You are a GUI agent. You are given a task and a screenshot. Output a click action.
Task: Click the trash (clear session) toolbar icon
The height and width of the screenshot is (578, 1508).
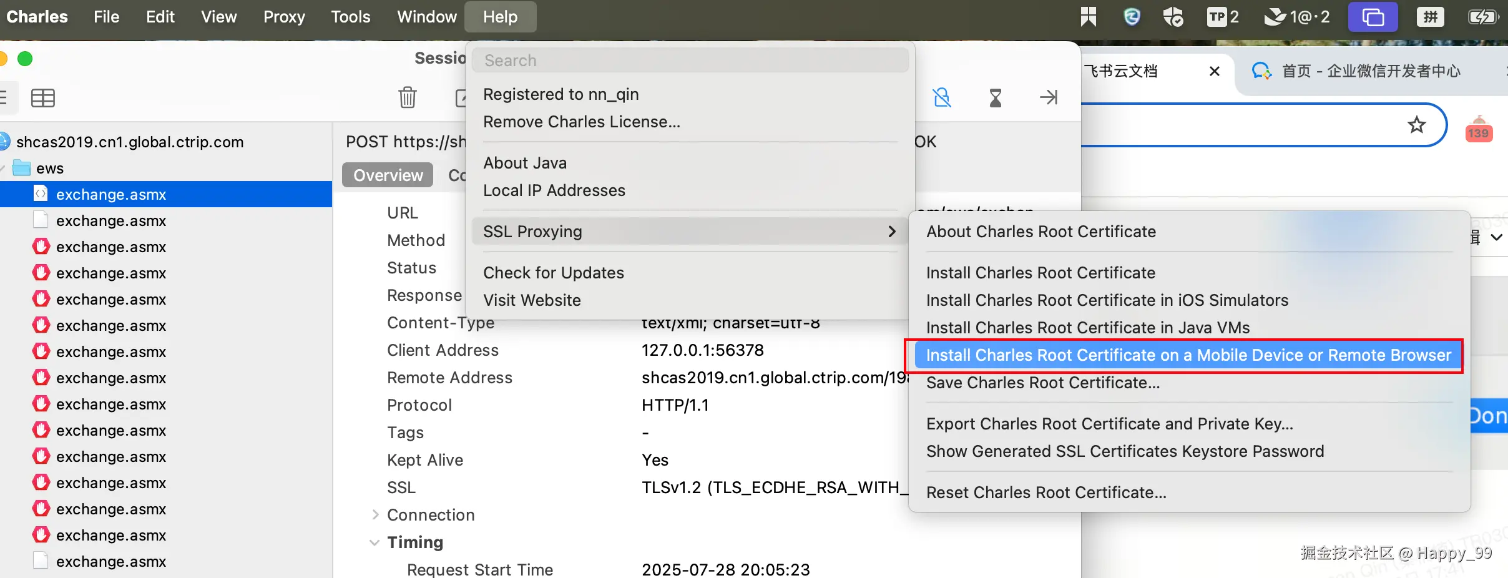click(408, 97)
